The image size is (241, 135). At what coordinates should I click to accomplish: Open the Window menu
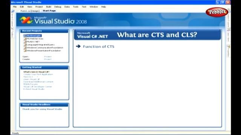(94, 7)
